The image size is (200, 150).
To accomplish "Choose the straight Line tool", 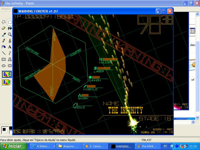I will (x=4, y=53).
